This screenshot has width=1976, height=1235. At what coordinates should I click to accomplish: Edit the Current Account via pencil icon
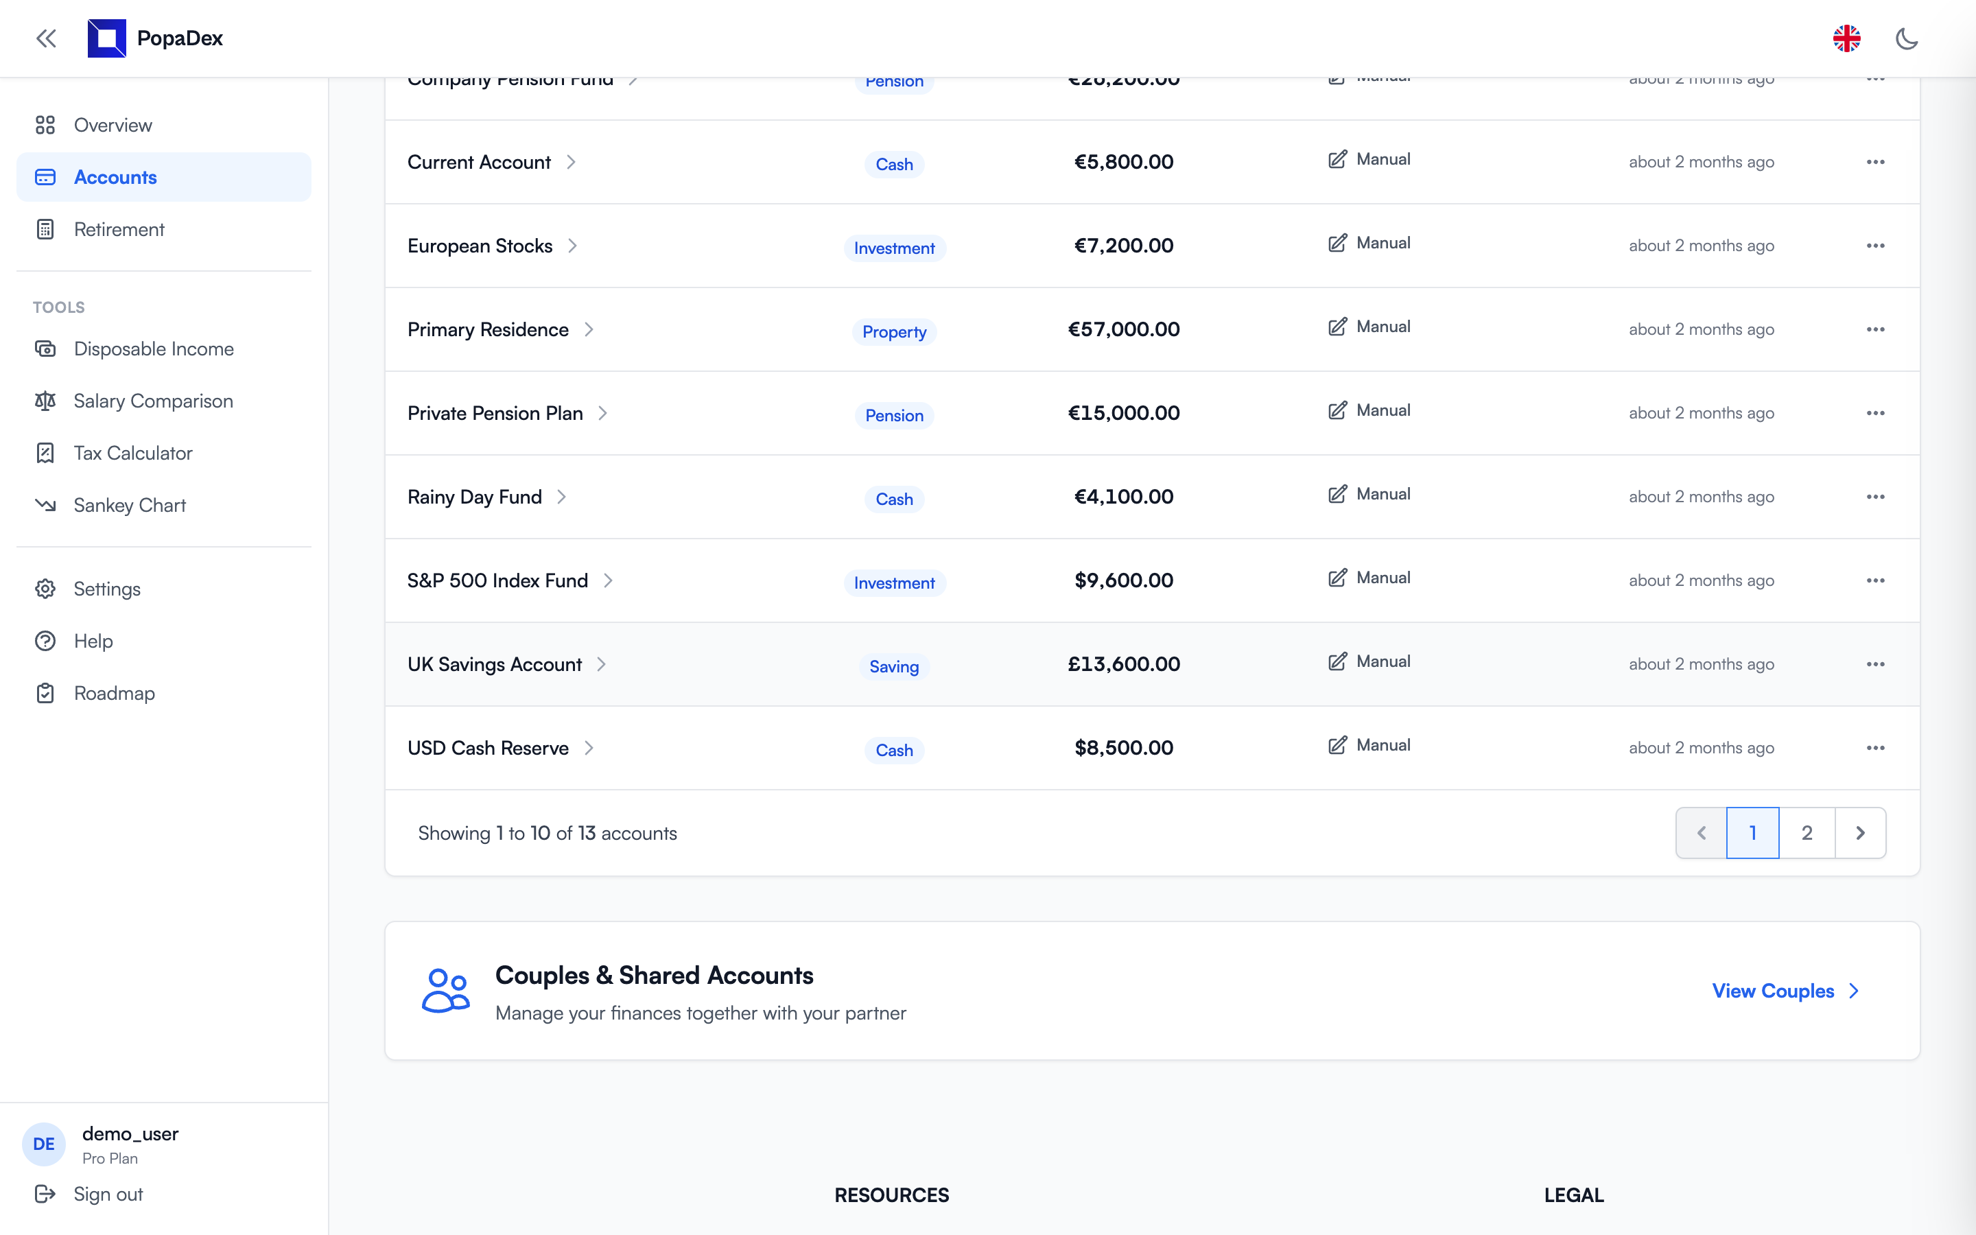(1337, 158)
